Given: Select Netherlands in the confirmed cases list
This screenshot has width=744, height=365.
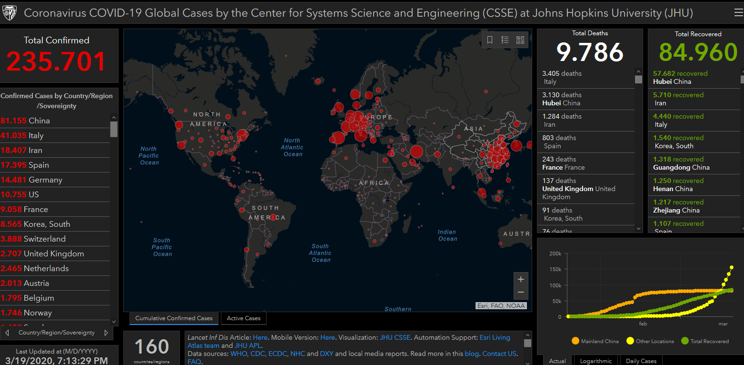Looking at the screenshot, I should coord(55,268).
